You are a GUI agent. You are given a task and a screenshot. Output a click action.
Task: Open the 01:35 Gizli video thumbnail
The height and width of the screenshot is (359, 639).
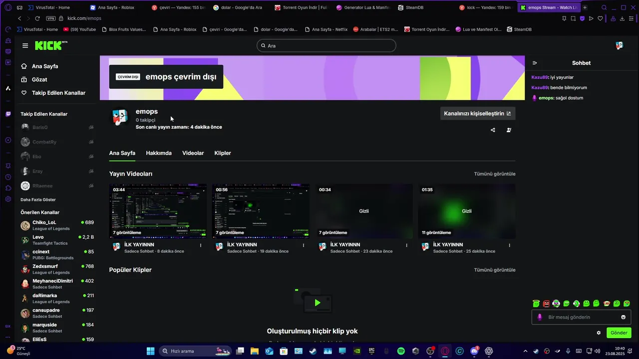click(467, 211)
